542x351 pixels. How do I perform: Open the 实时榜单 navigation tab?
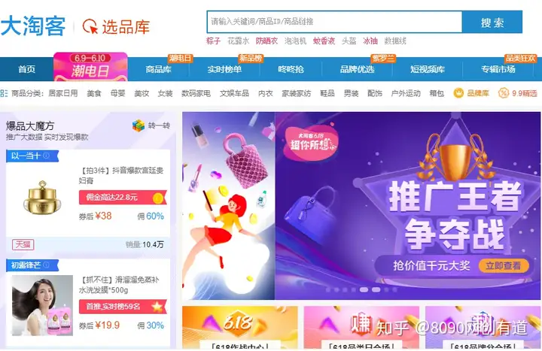(x=224, y=69)
